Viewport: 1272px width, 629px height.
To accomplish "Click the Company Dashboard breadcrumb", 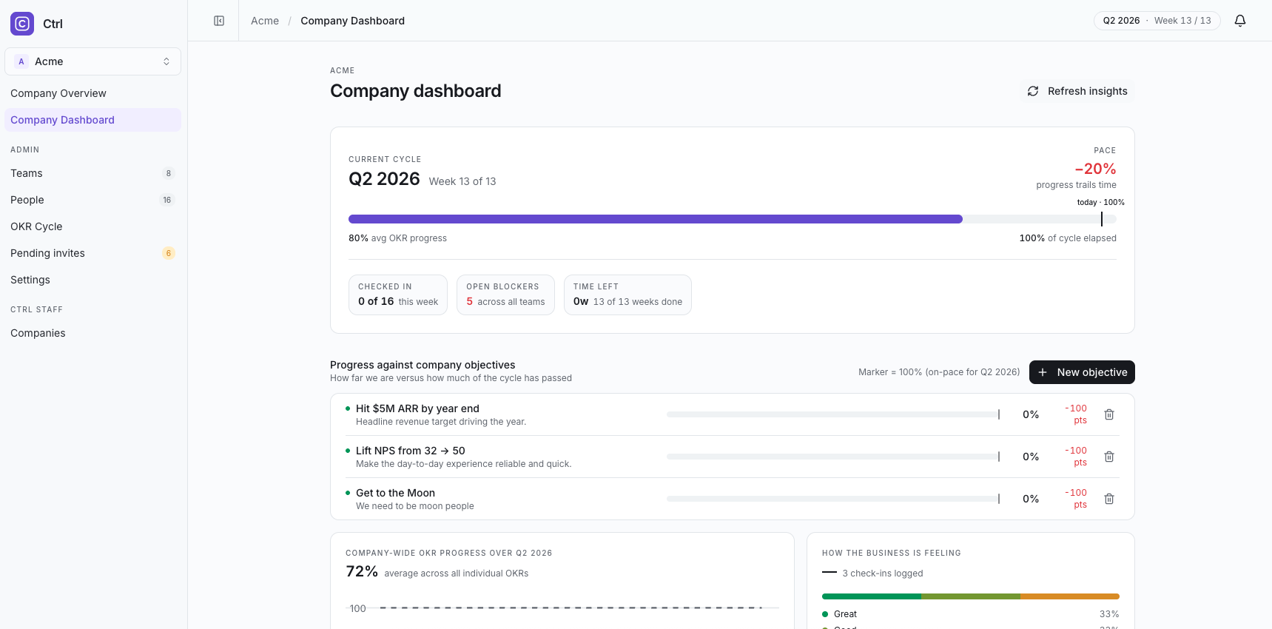I will tap(352, 21).
